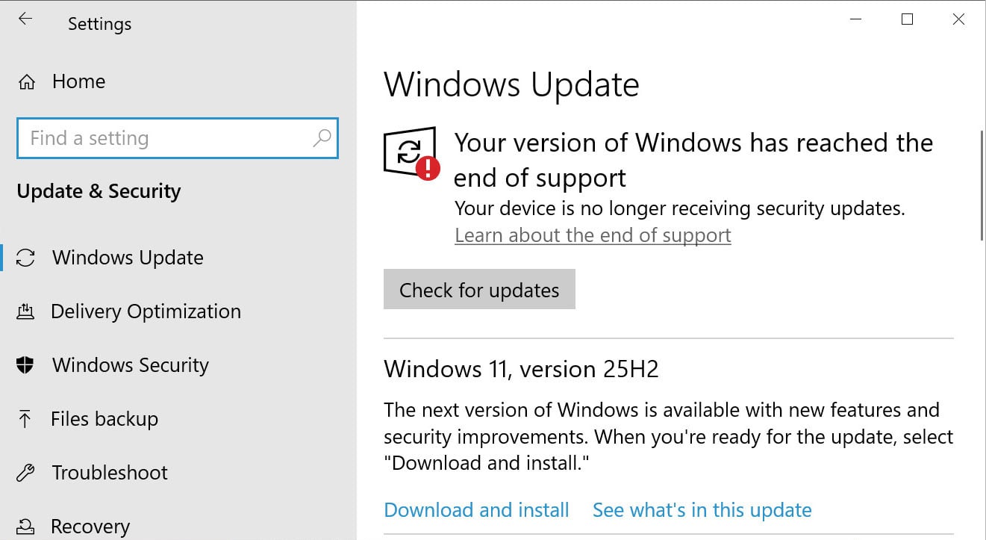Click the end-of-support warning icon

pos(410,155)
